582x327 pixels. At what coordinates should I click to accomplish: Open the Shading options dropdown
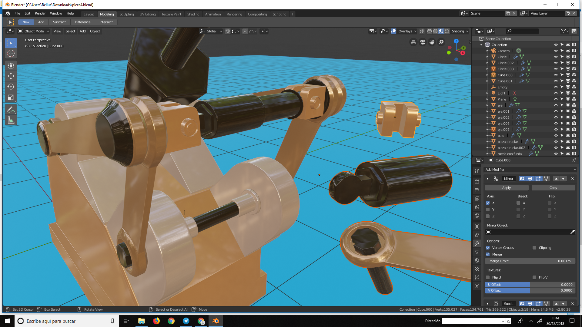460,31
